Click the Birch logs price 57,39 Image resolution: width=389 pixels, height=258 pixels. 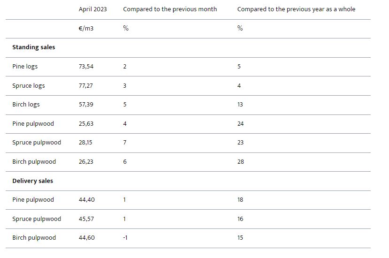point(86,105)
